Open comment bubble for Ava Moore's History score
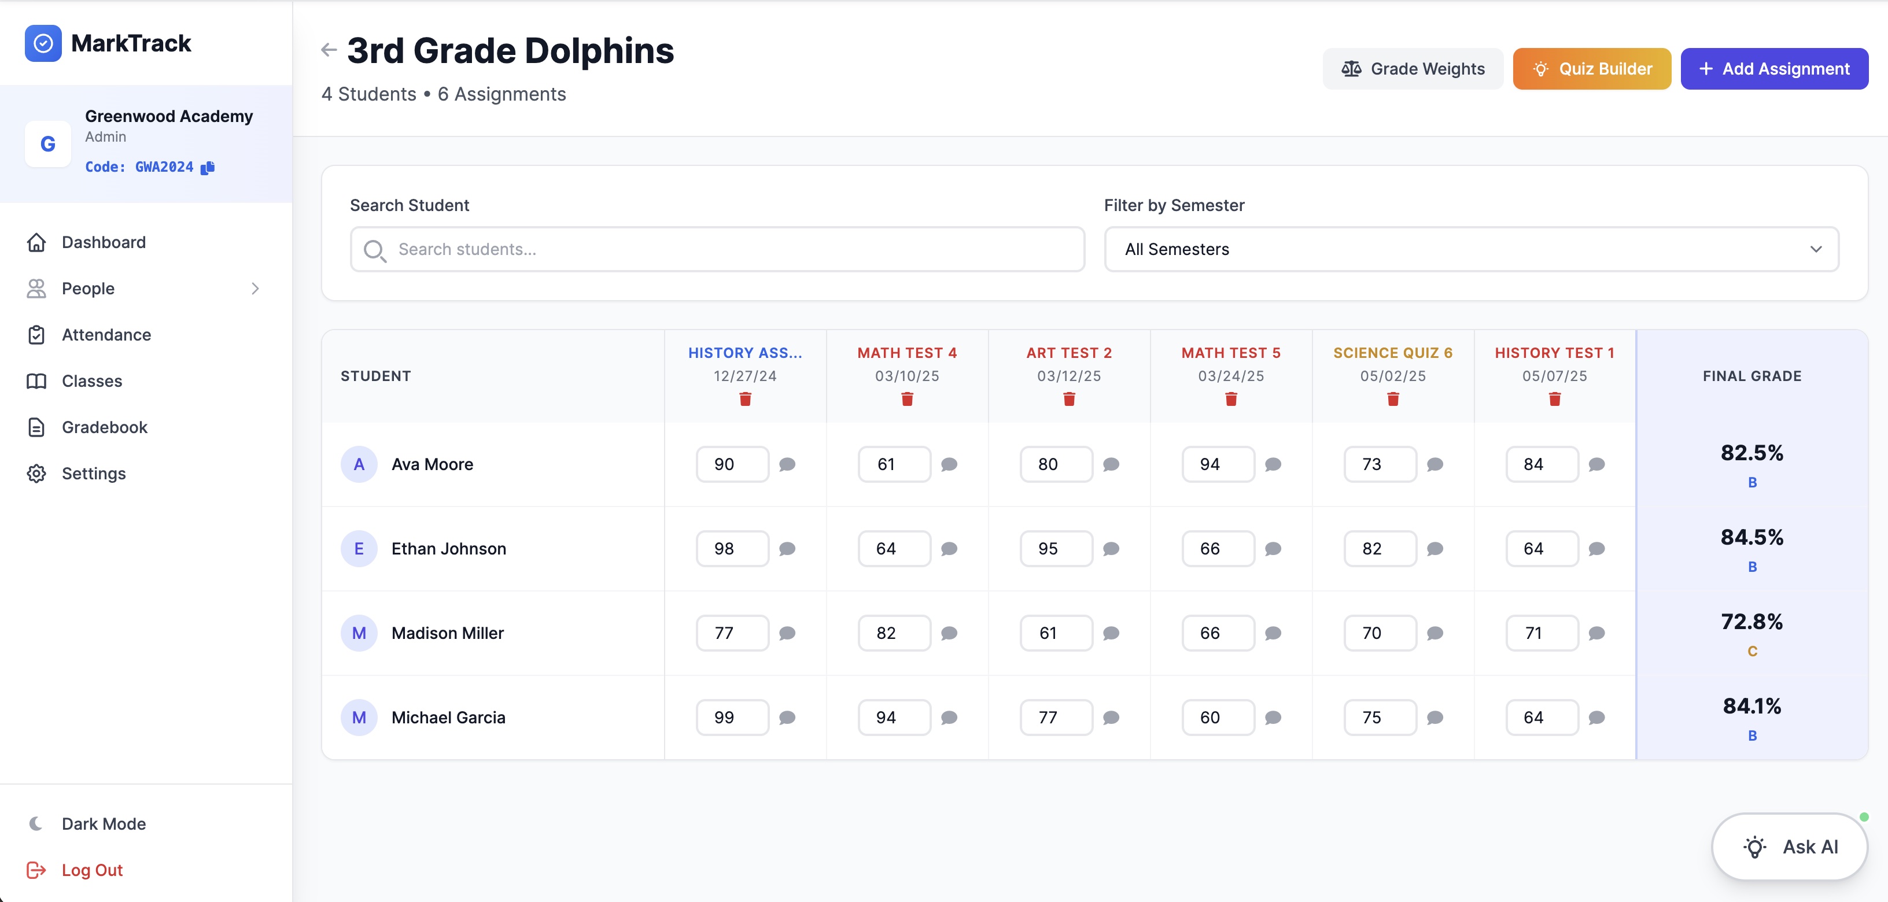Viewport: 1888px width, 902px height. 788,464
